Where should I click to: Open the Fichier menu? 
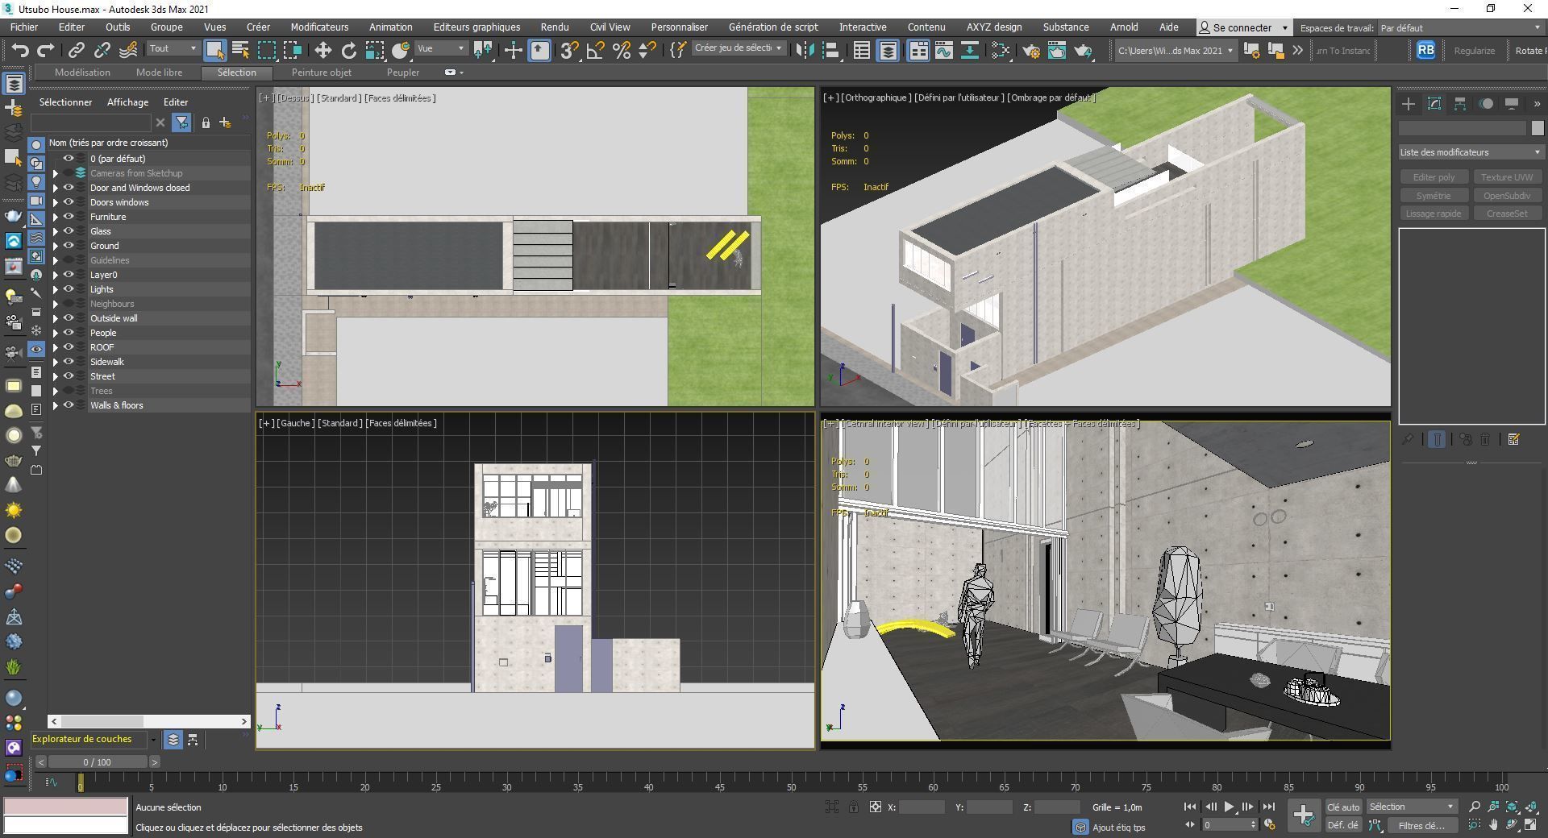pos(24,27)
